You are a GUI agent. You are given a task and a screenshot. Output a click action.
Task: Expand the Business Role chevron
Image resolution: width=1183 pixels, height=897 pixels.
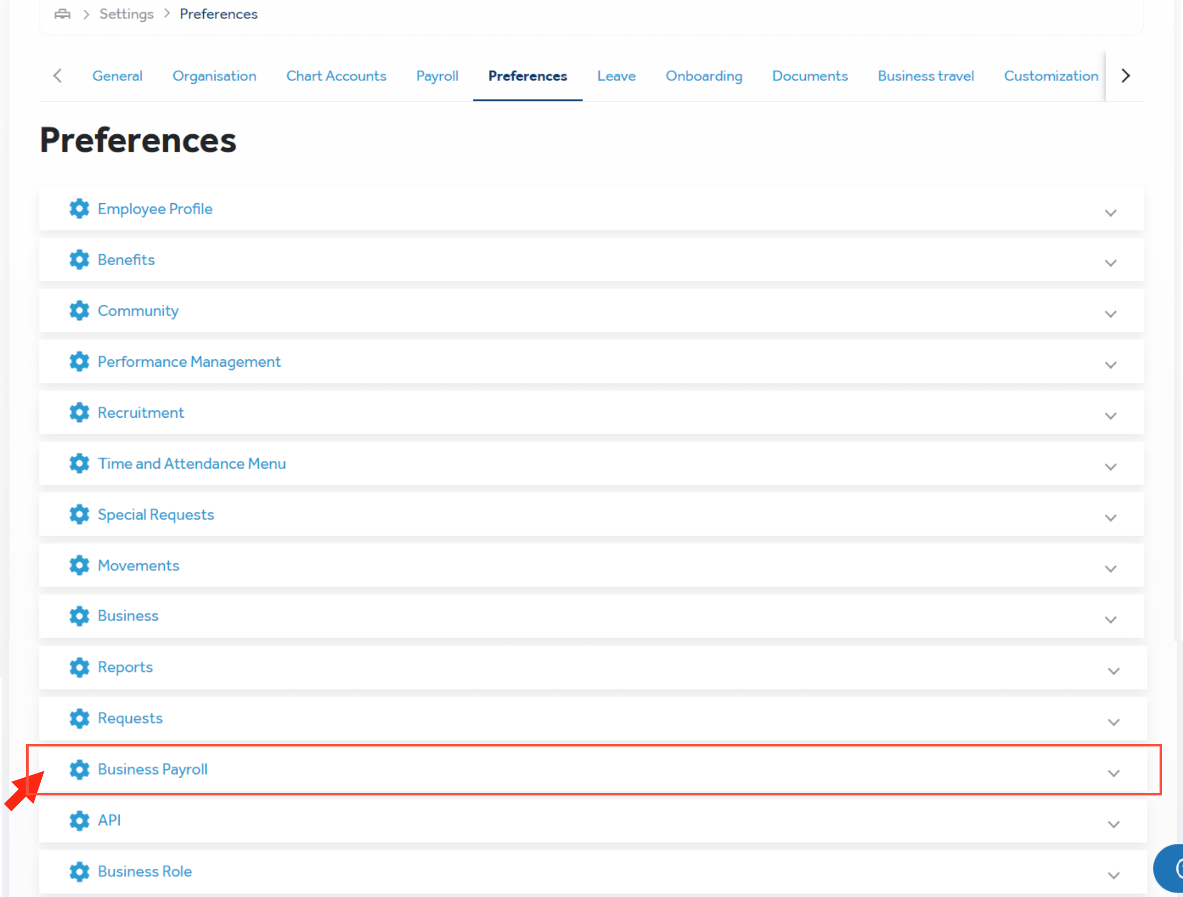click(x=1114, y=876)
